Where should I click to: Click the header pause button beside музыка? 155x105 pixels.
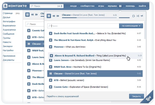tap(120, 6)
